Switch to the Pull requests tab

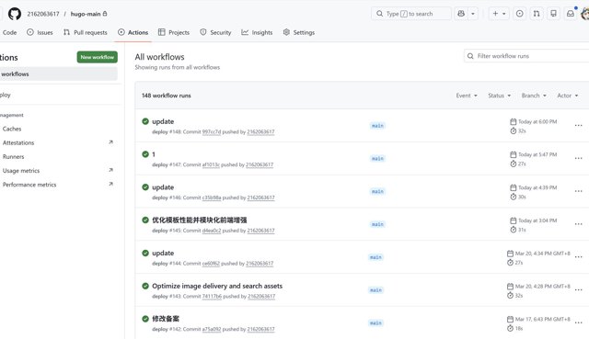(86, 33)
